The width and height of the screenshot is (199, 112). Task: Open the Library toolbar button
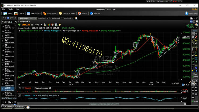click(95, 13)
